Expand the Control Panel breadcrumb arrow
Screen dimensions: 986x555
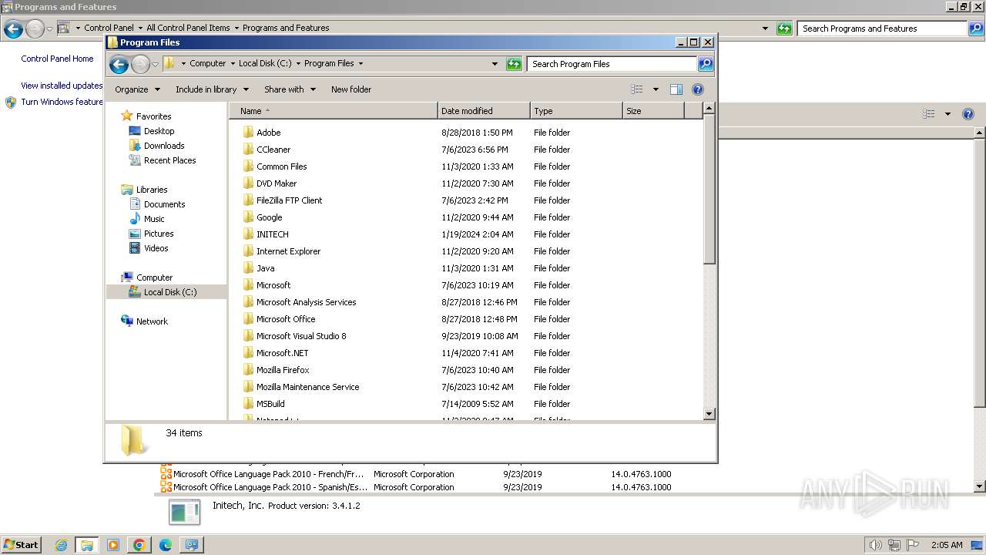click(x=140, y=28)
